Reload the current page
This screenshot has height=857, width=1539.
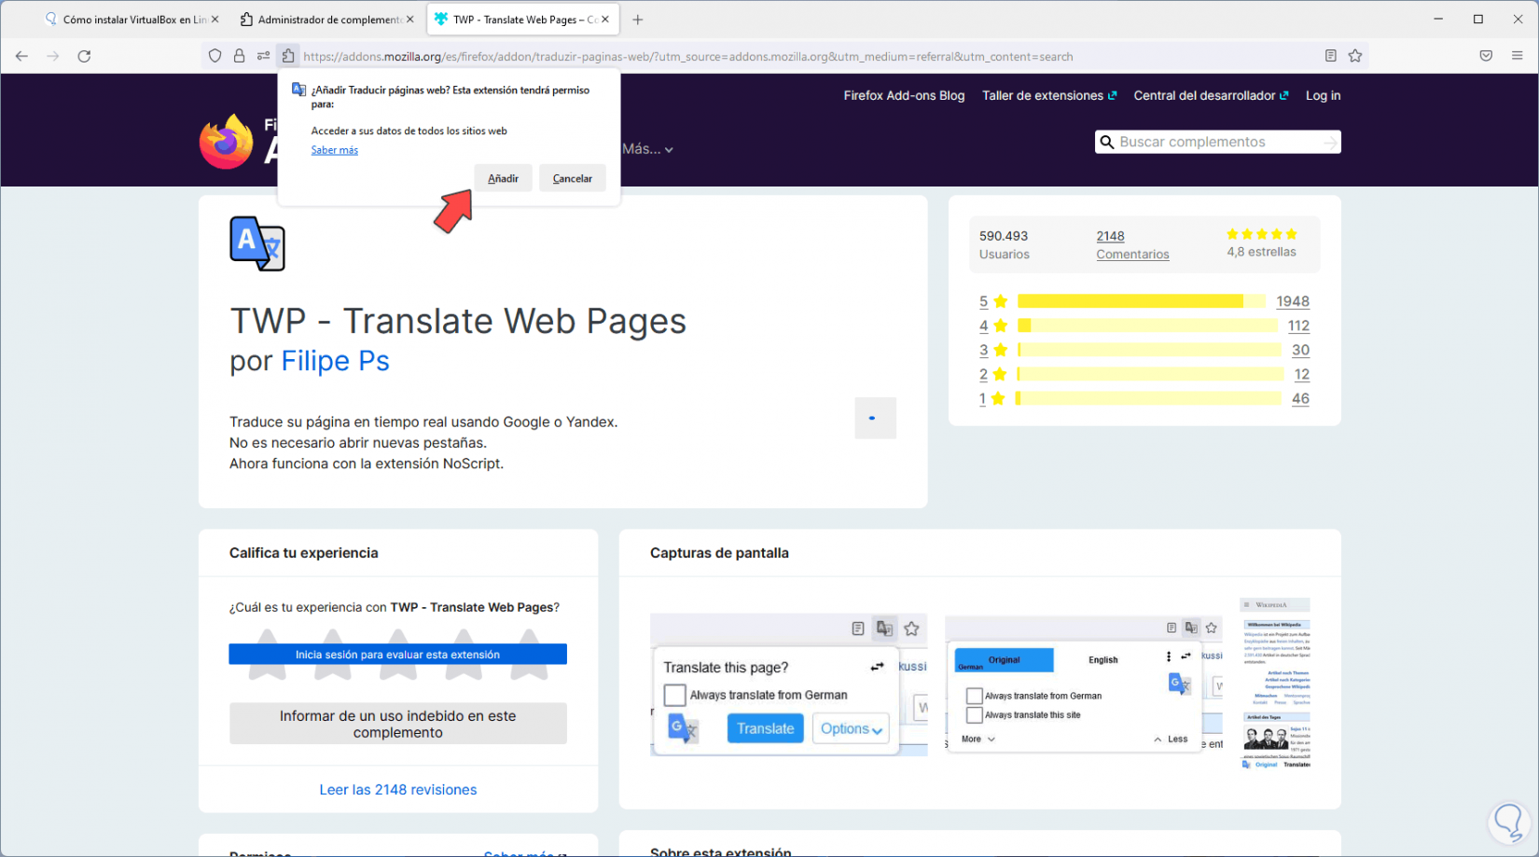coord(84,56)
